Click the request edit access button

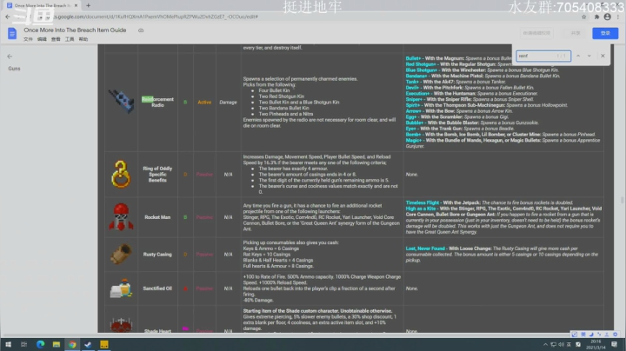click(536, 33)
